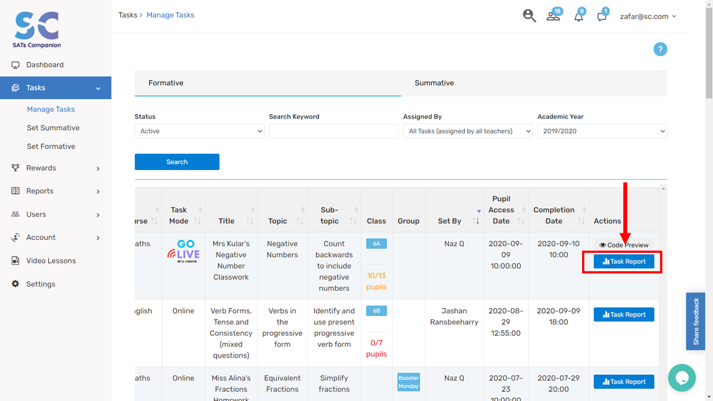Open the zafar@sc.com account menu
The image size is (713, 401).
[648, 16]
